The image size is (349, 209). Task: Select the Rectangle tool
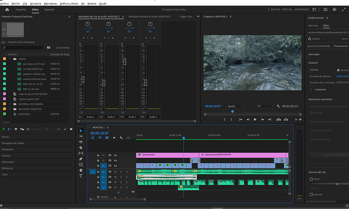pyautogui.click(x=81, y=164)
